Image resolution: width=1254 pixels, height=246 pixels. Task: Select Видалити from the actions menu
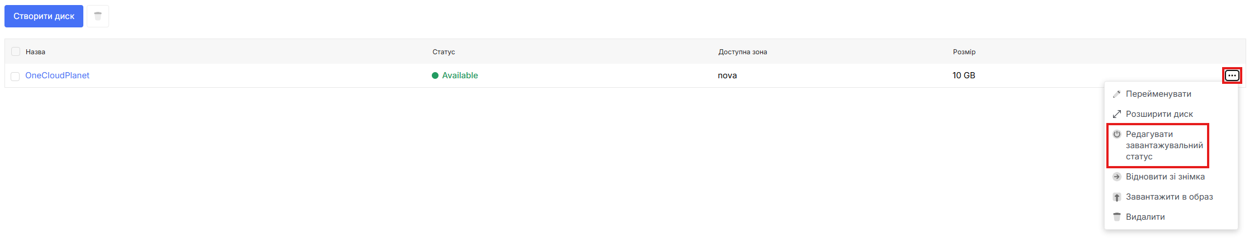(1145, 217)
